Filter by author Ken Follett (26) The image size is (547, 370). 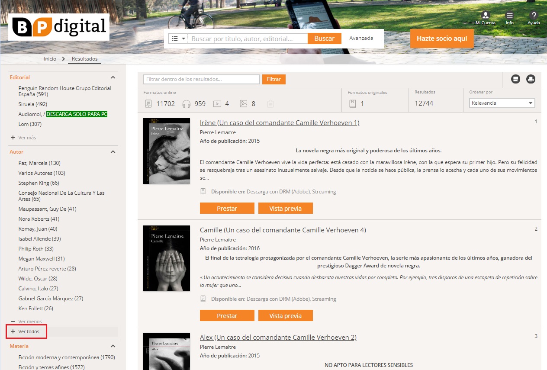coord(36,309)
